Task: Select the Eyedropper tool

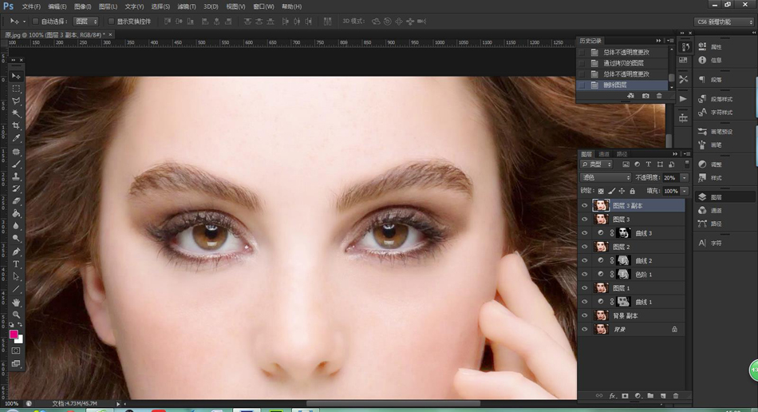Action: [16, 139]
